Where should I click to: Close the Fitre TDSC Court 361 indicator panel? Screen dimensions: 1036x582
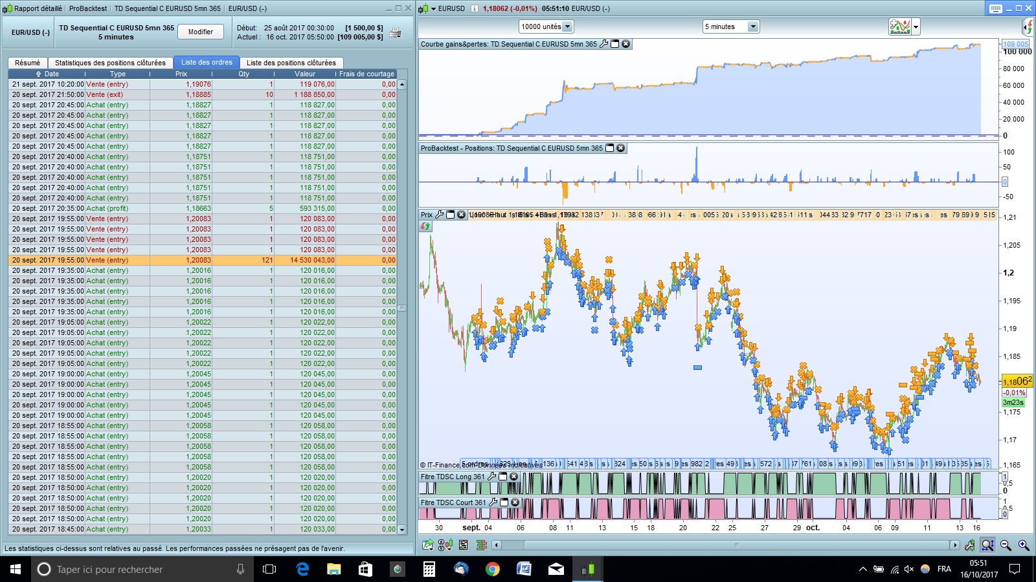click(515, 502)
